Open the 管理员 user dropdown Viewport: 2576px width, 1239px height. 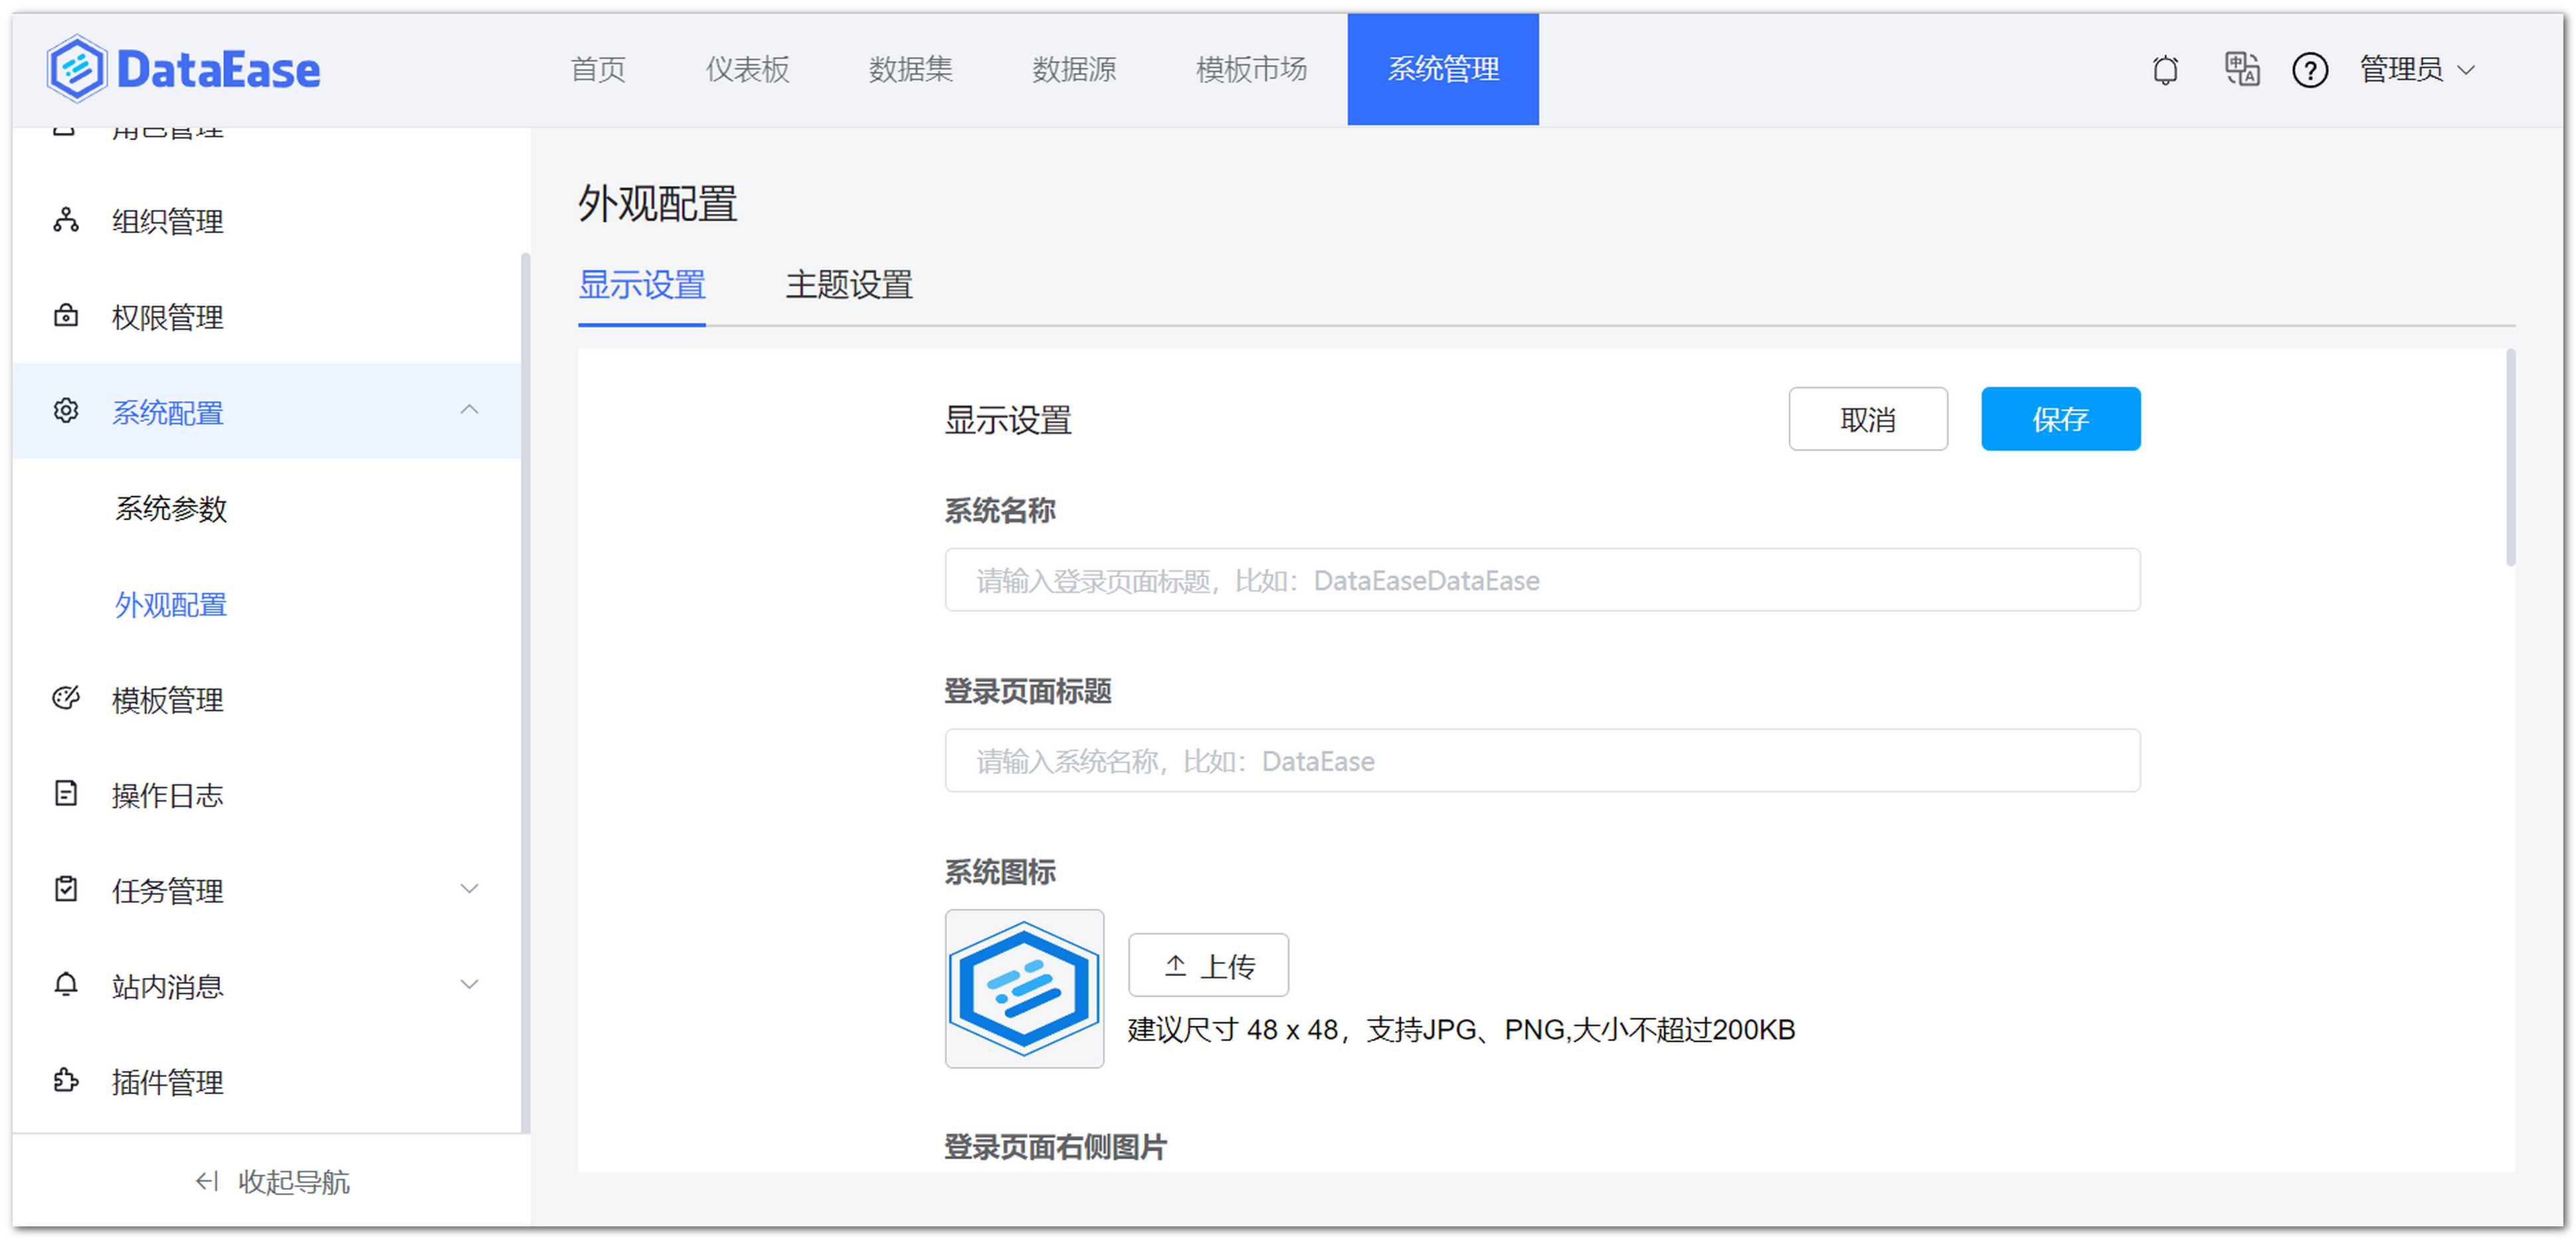[2417, 69]
